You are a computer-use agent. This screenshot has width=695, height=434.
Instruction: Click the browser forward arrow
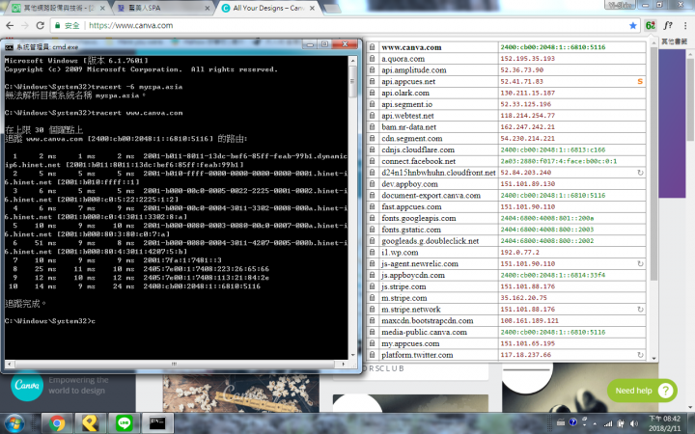[x=25, y=26]
